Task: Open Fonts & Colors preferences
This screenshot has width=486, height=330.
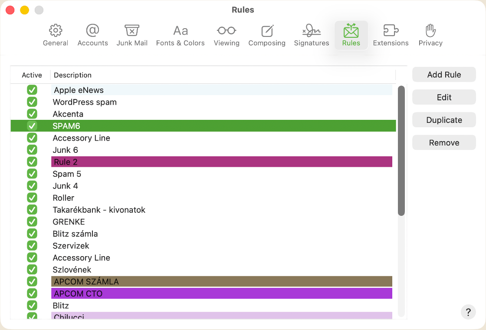Action: (x=180, y=35)
